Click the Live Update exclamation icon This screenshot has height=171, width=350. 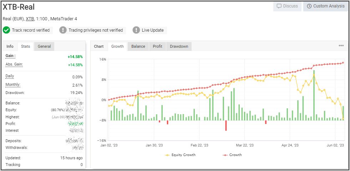pos(136,30)
